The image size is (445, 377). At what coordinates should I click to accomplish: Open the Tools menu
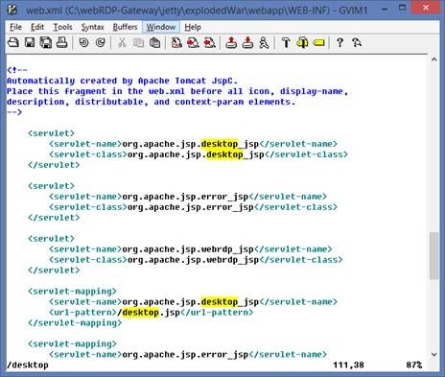tap(62, 27)
